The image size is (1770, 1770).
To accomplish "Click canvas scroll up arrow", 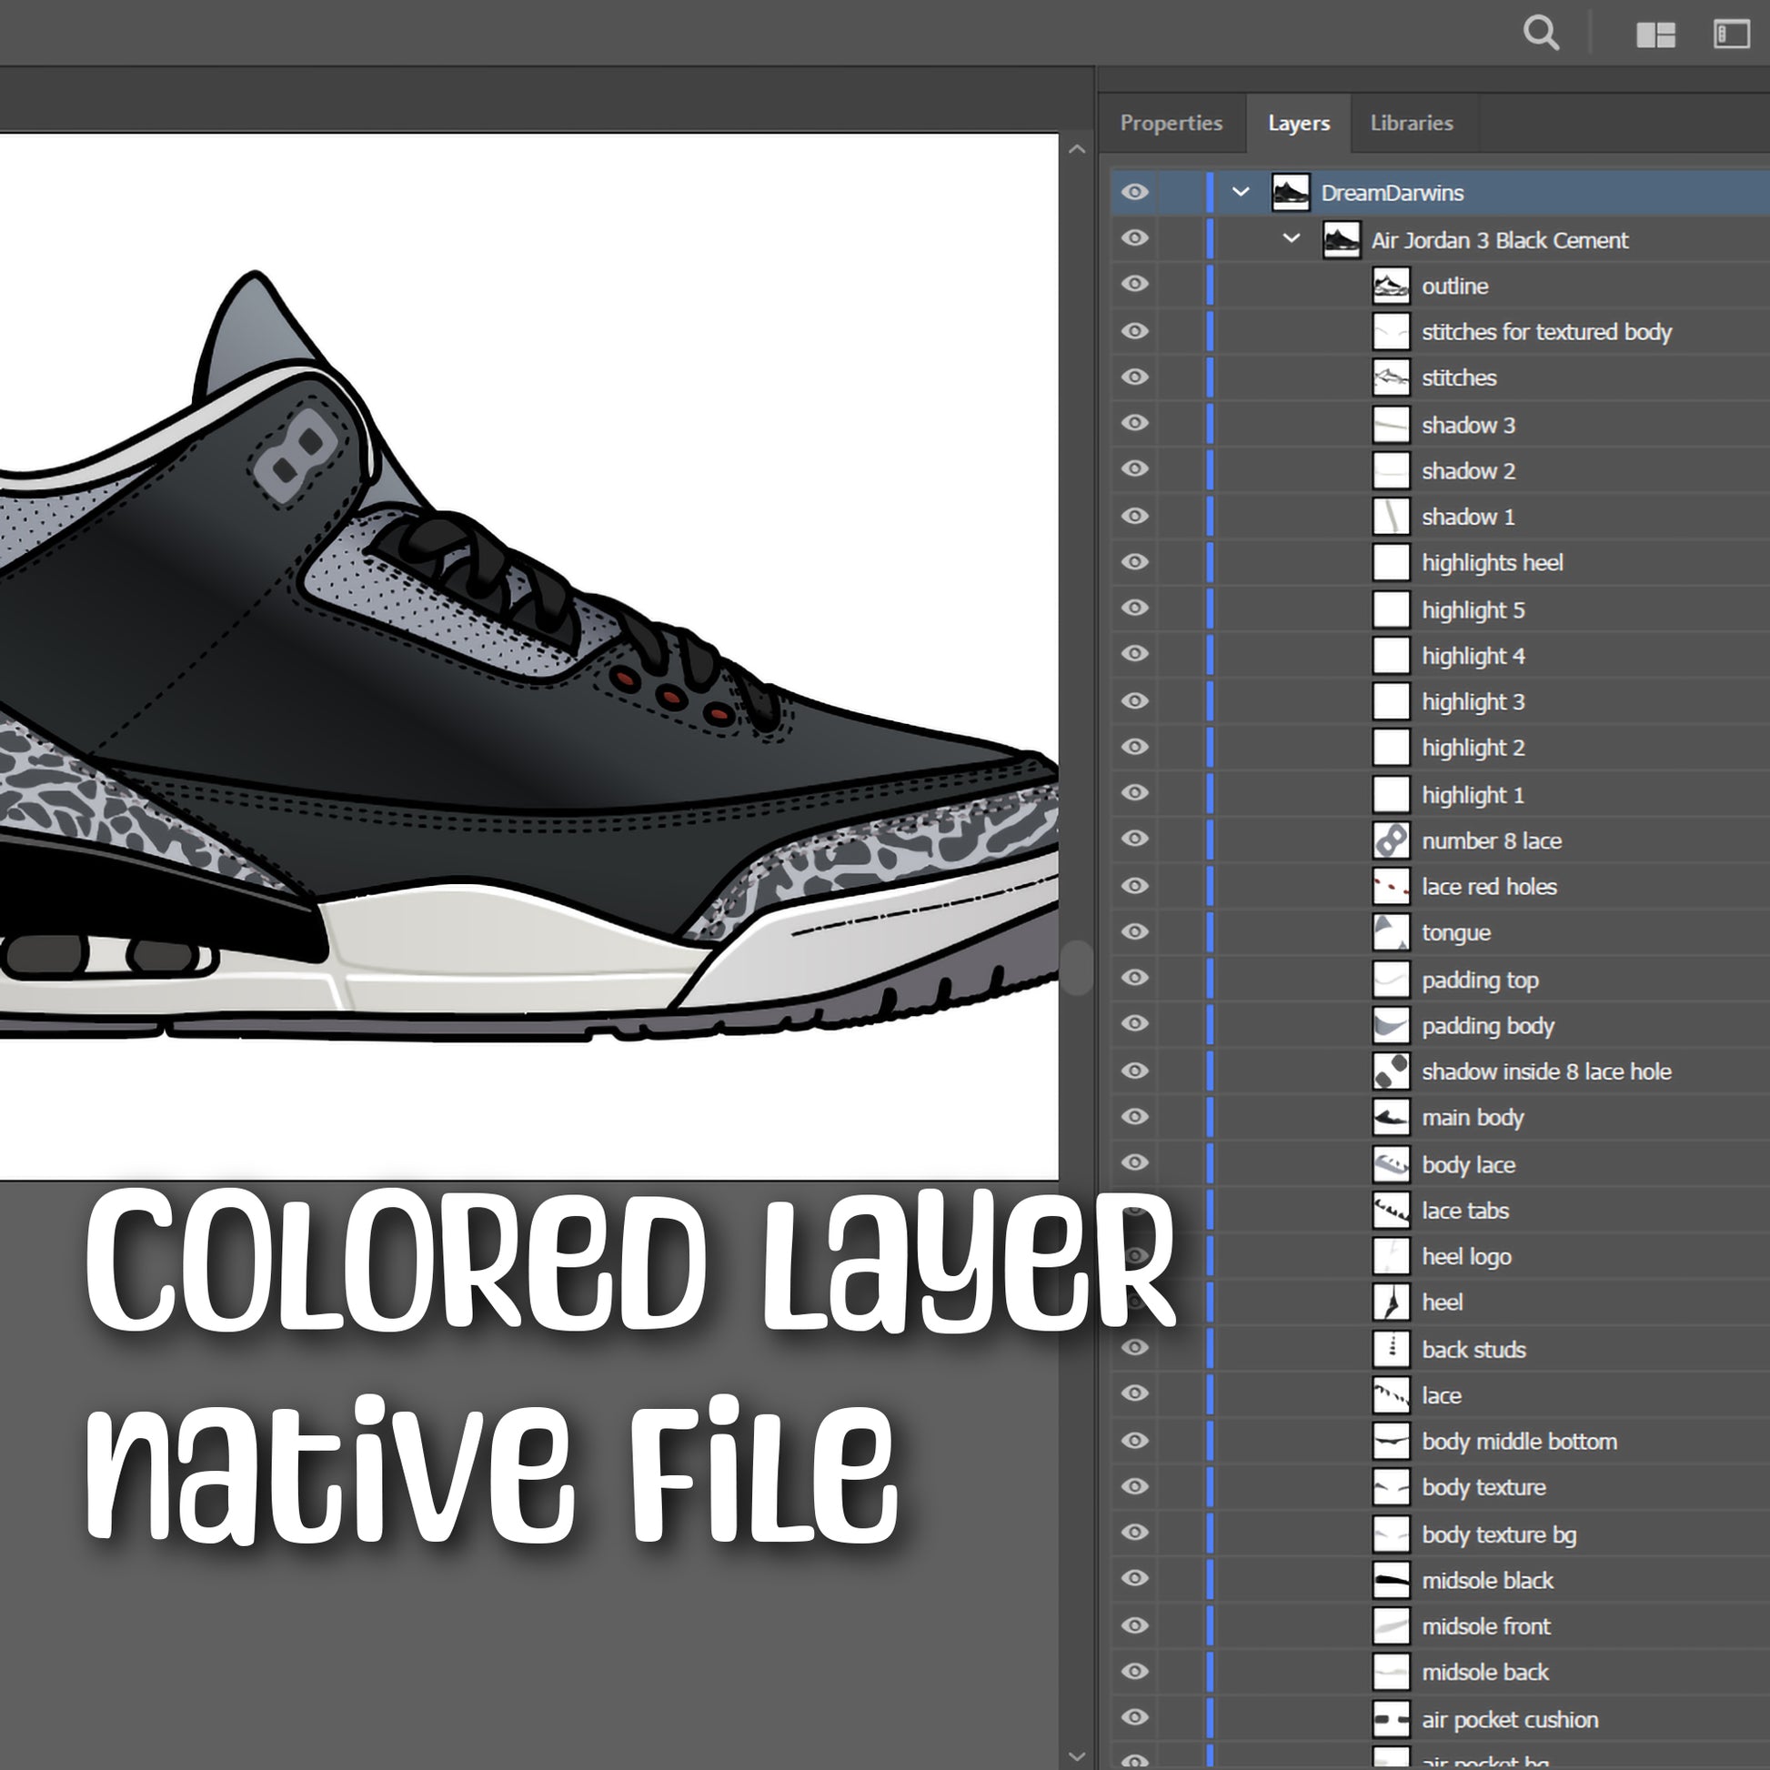I will (1078, 149).
